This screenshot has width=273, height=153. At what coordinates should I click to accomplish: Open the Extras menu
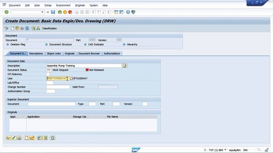click(x=48, y=6)
